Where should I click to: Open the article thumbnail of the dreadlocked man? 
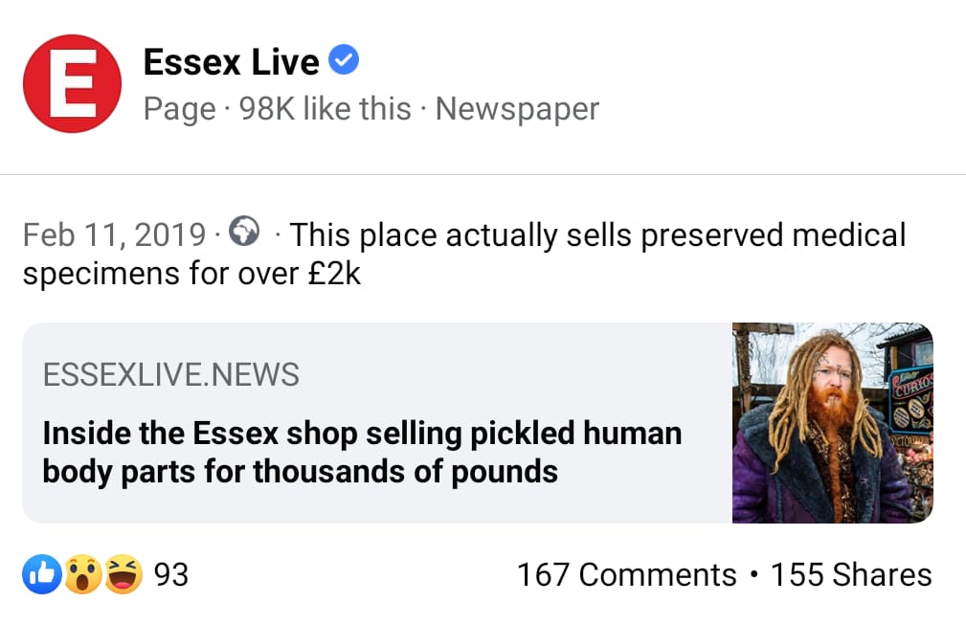coord(832,423)
